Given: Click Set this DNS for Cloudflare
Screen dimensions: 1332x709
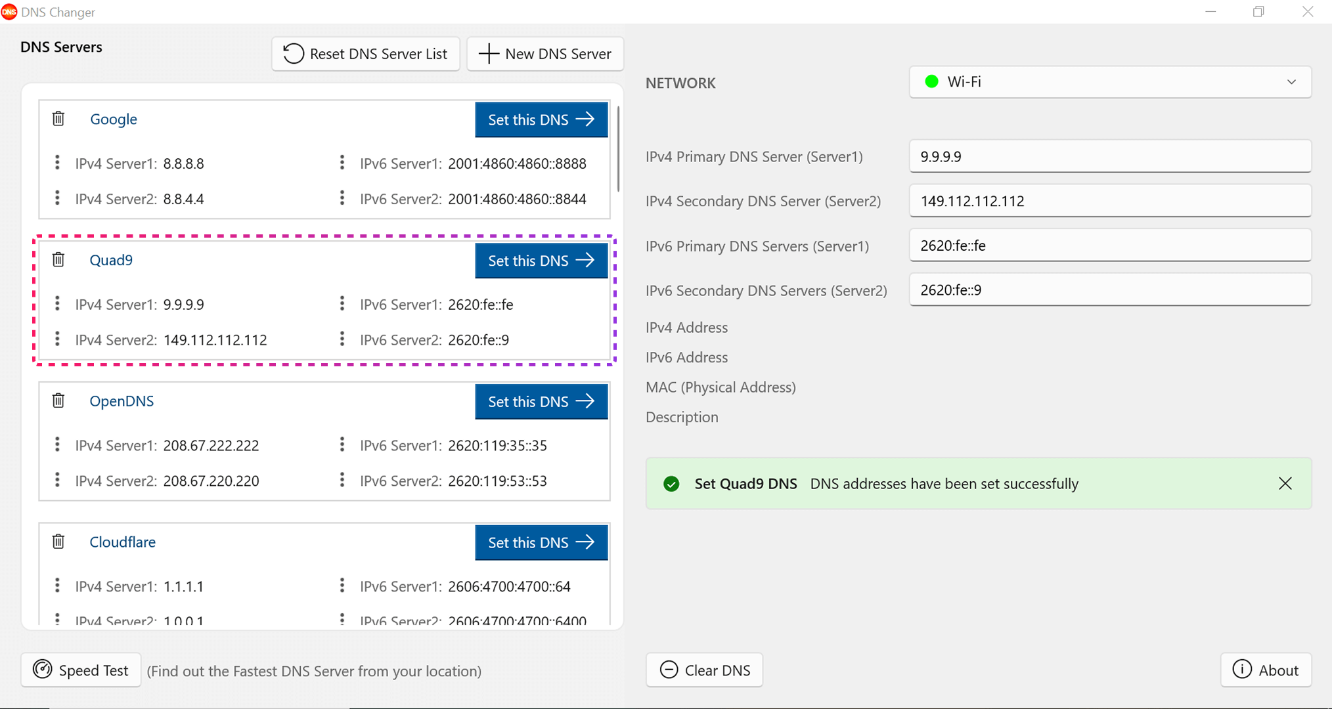Looking at the screenshot, I should 541,542.
